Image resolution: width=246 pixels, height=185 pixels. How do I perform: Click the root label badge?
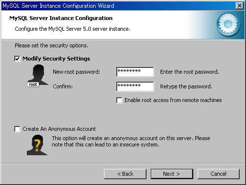[x=33, y=84]
